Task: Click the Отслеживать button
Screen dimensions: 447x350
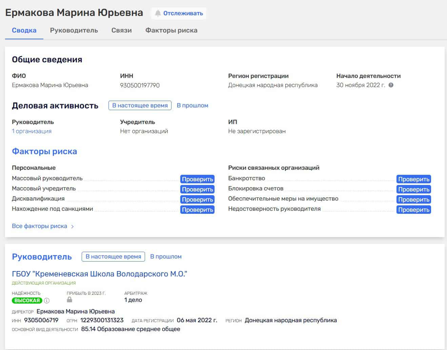Action: (179, 13)
